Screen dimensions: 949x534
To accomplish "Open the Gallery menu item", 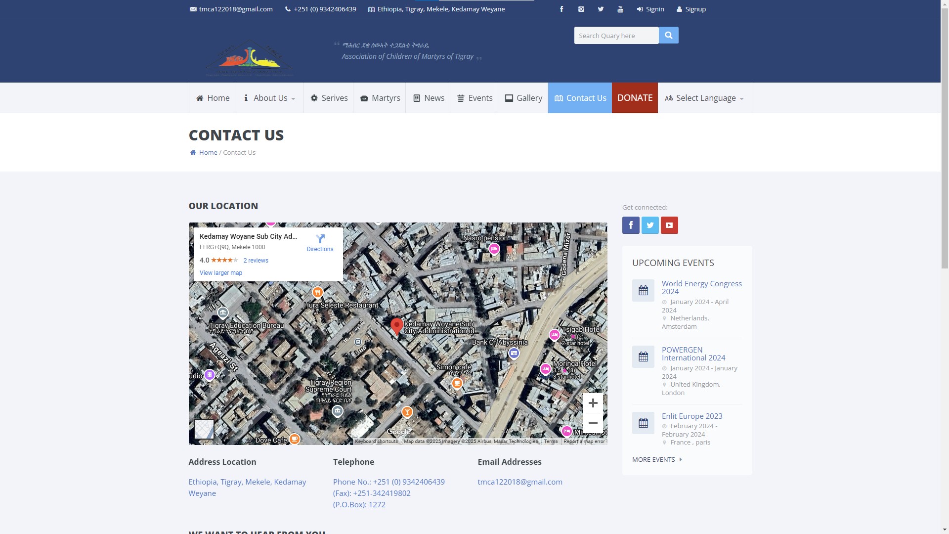I will (x=523, y=98).
